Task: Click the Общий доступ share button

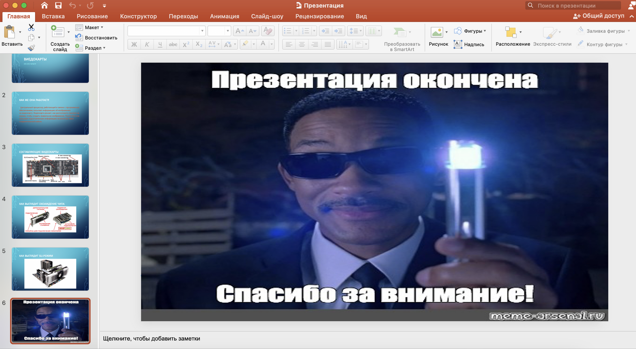Action: pyautogui.click(x=598, y=16)
